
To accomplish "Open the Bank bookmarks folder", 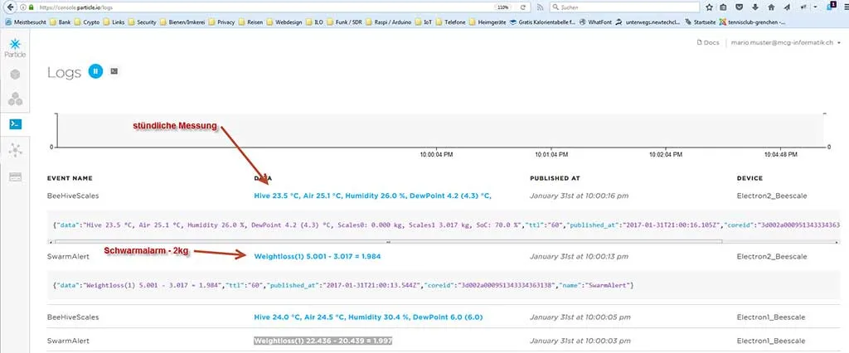I will 60,22.
